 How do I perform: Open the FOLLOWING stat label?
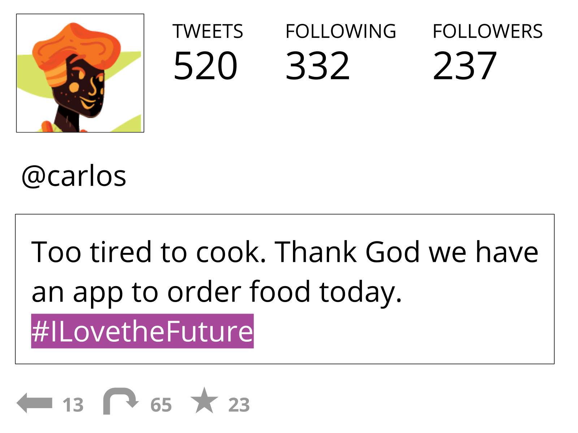[x=341, y=31]
